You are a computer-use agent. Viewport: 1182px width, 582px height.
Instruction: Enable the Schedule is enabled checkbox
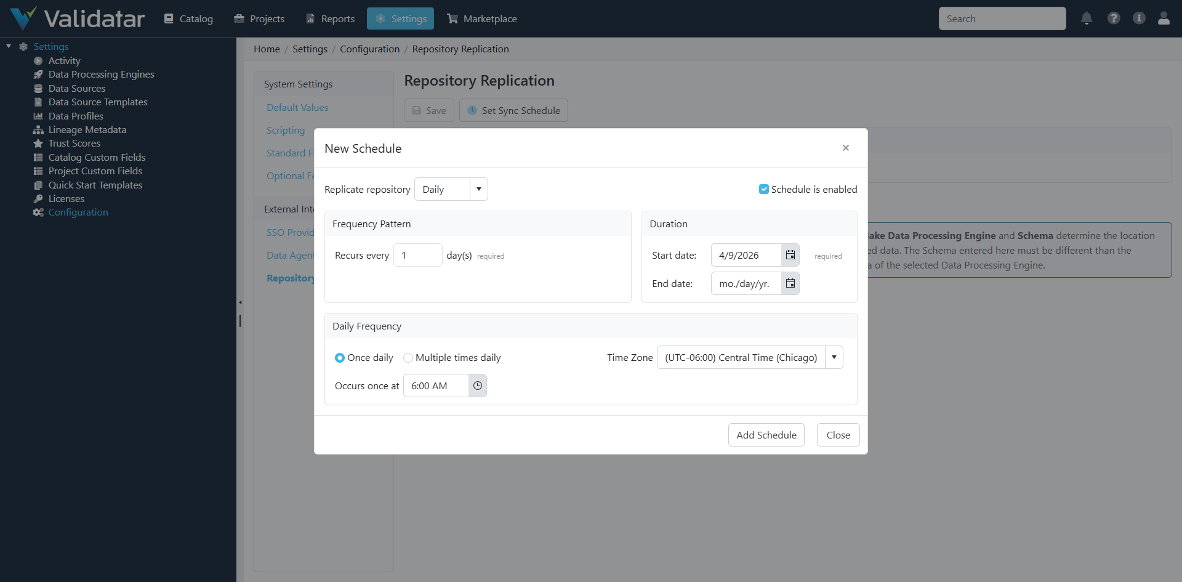coord(764,189)
